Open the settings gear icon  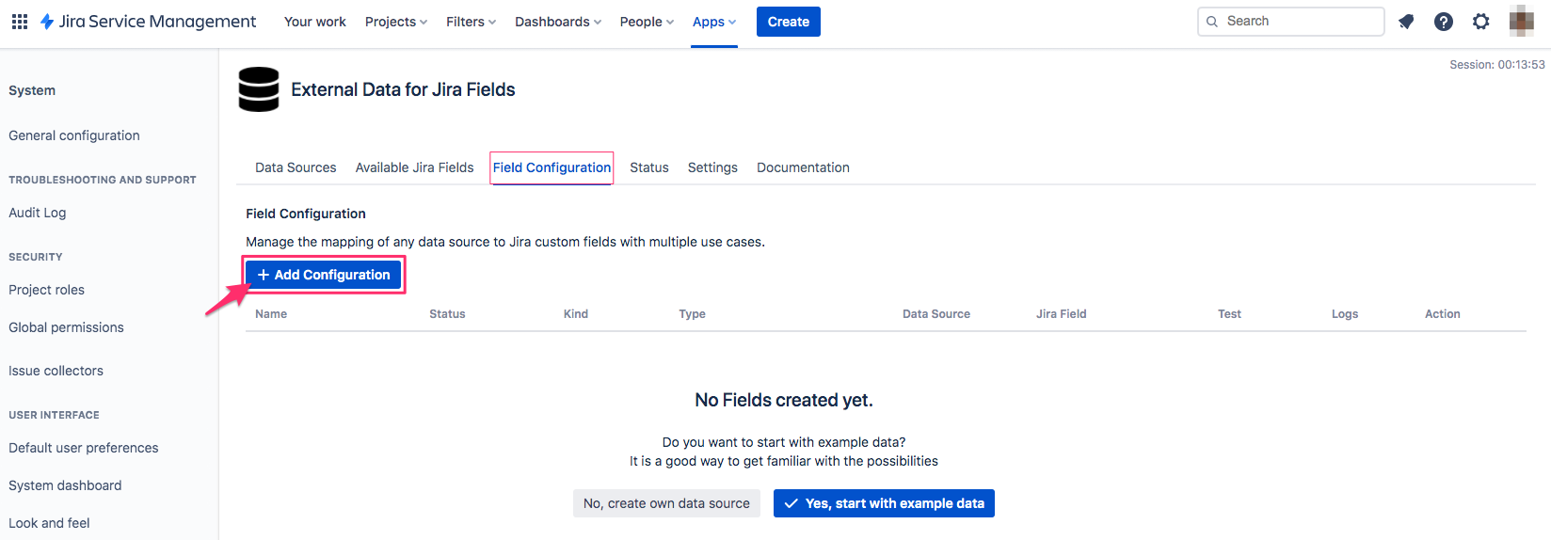click(x=1481, y=22)
